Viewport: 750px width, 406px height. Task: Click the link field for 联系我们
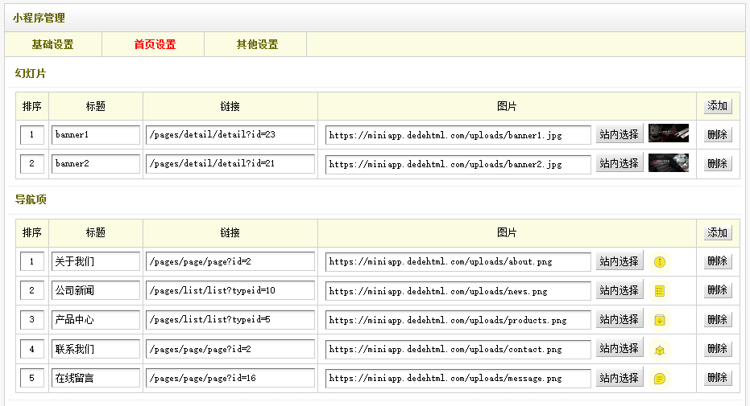(x=230, y=350)
